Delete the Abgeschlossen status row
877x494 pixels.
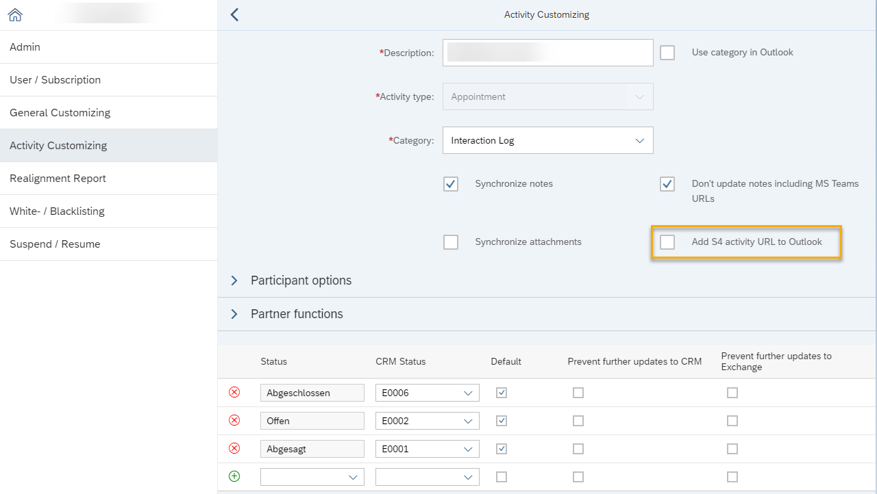pyautogui.click(x=234, y=393)
